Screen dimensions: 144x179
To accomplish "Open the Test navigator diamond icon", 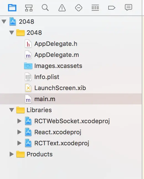I will pyautogui.click(x=79, y=8).
